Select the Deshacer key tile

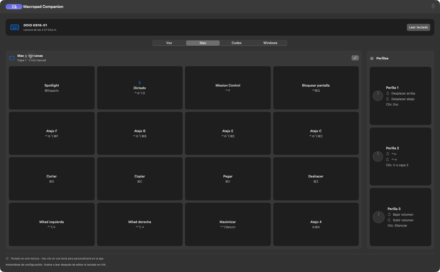[x=316, y=179]
